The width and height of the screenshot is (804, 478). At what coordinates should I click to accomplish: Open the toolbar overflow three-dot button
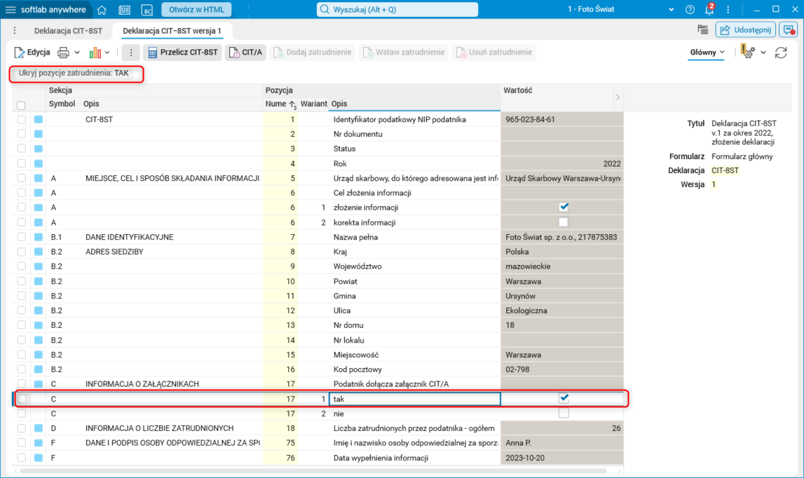coord(131,53)
